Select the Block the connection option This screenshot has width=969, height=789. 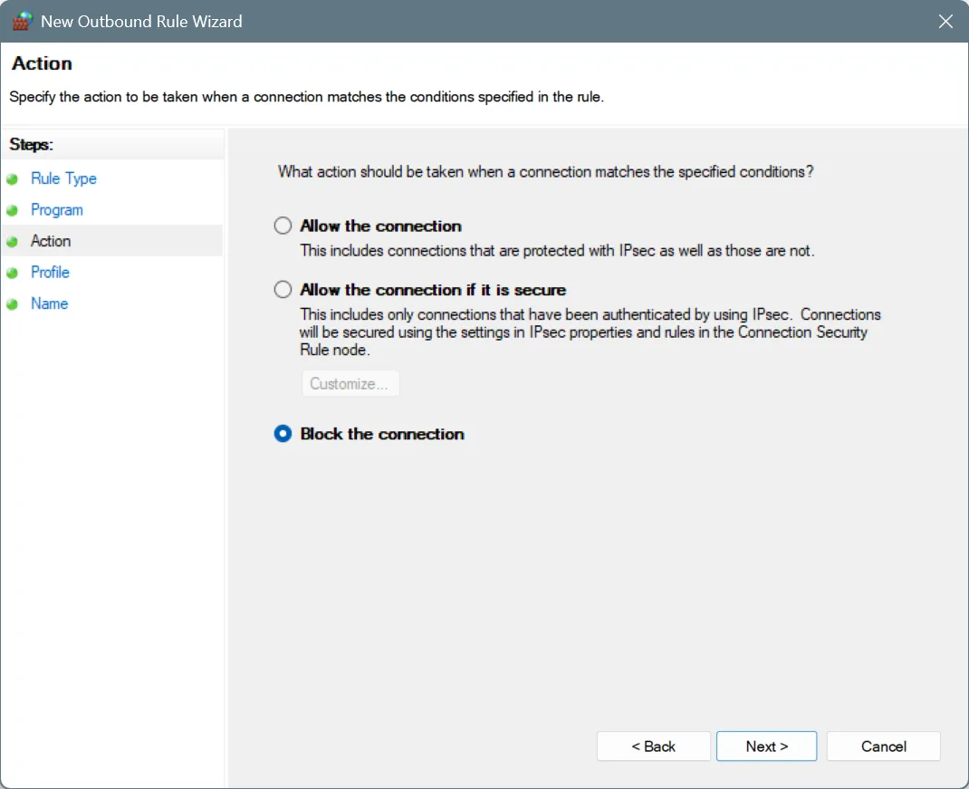click(283, 434)
